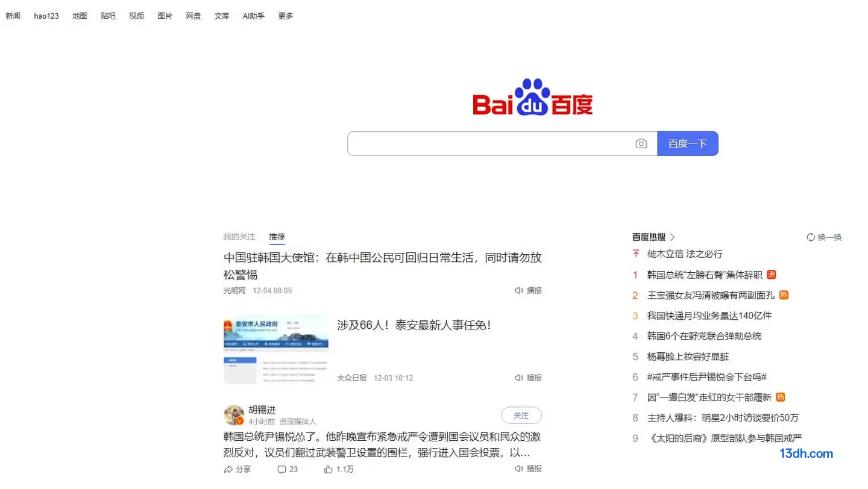Image resolution: width=868 pixels, height=489 pixels.
Task: Click the 关注 follow button for 胡锡进
Action: click(x=521, y=416)
